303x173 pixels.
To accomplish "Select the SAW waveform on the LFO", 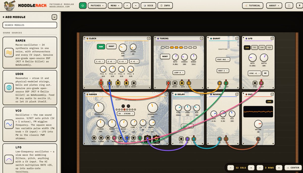I will [x=262, y=47].
